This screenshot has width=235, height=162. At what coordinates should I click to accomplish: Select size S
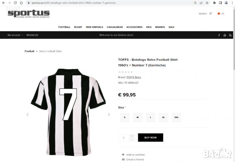125,117
